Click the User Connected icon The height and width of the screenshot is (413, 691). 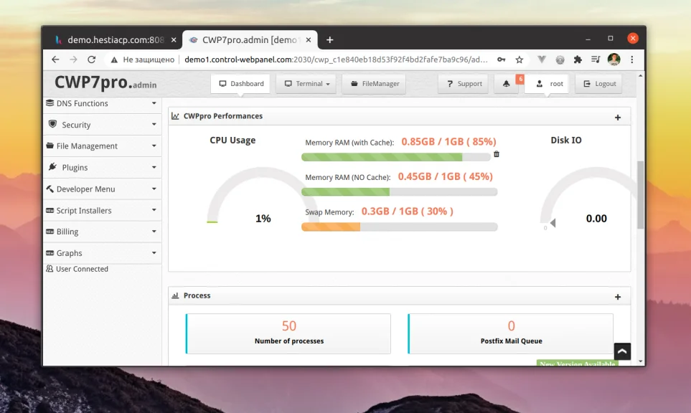point(50,268)
